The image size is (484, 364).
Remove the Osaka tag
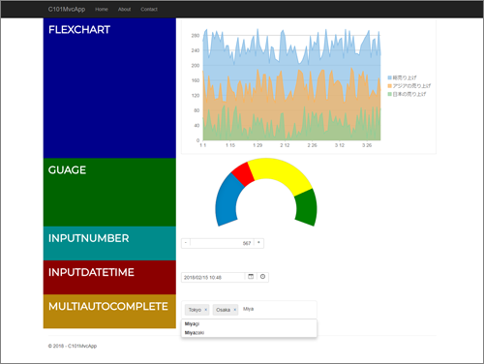tap(235, 310)
